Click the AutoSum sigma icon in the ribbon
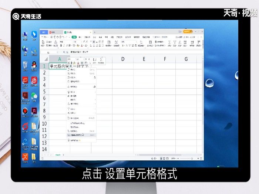The width and height of the screenshot is (259, 194). click(169, 43)
